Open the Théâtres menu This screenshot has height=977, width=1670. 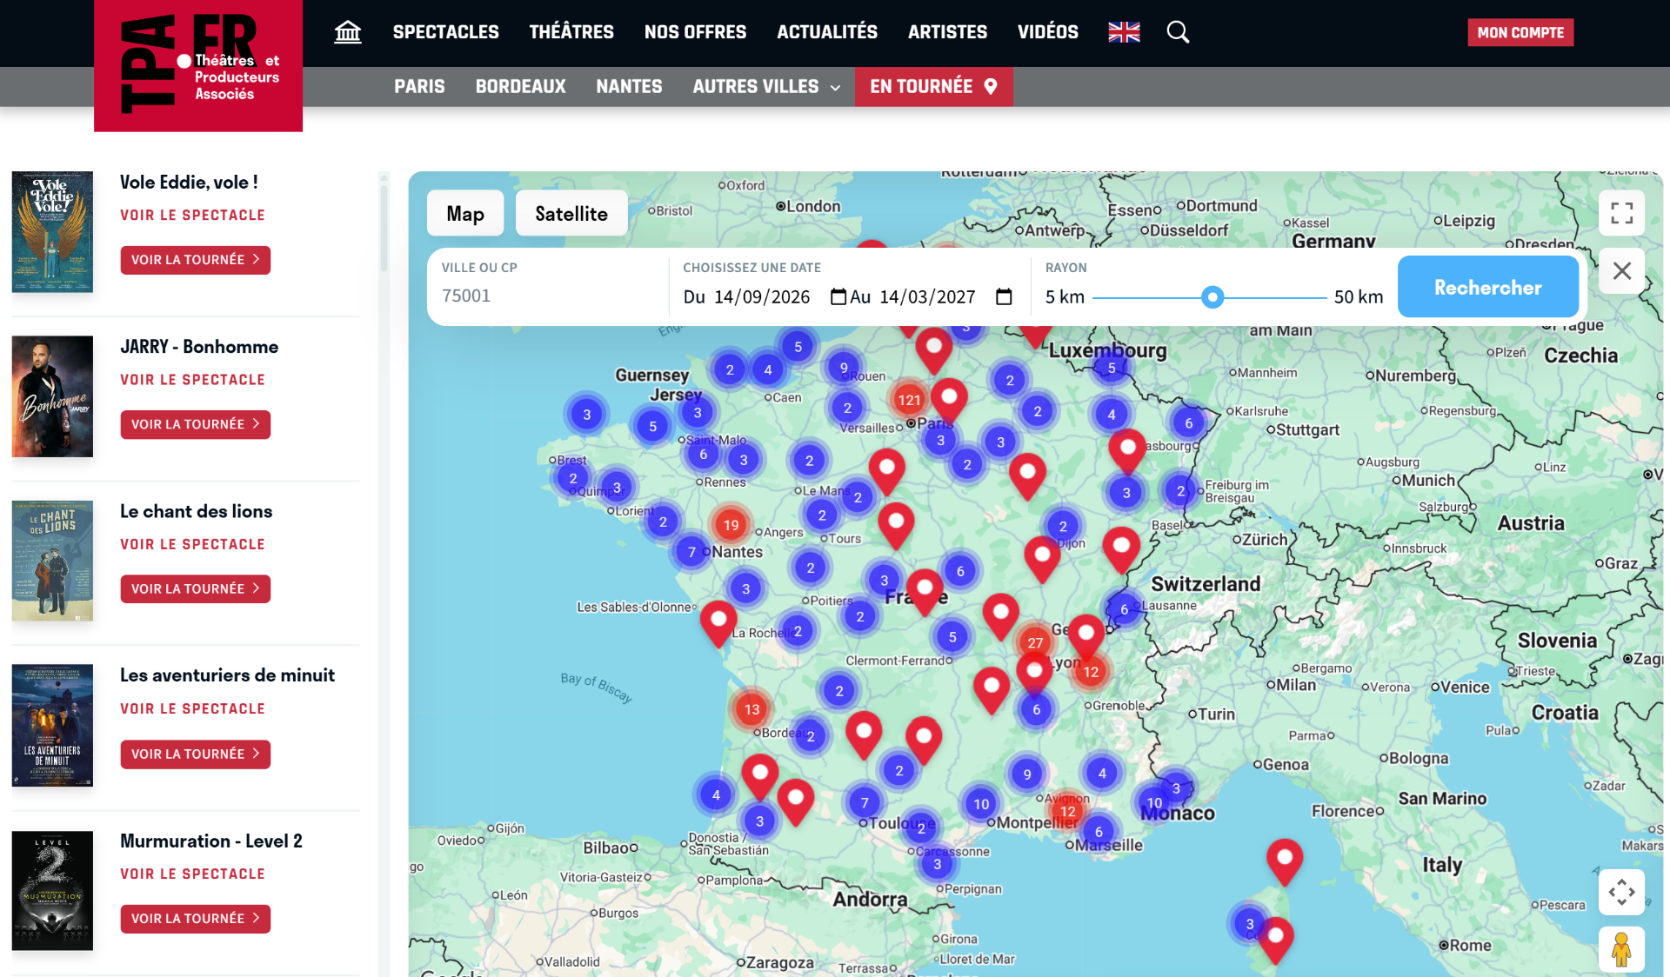point(571,32)
